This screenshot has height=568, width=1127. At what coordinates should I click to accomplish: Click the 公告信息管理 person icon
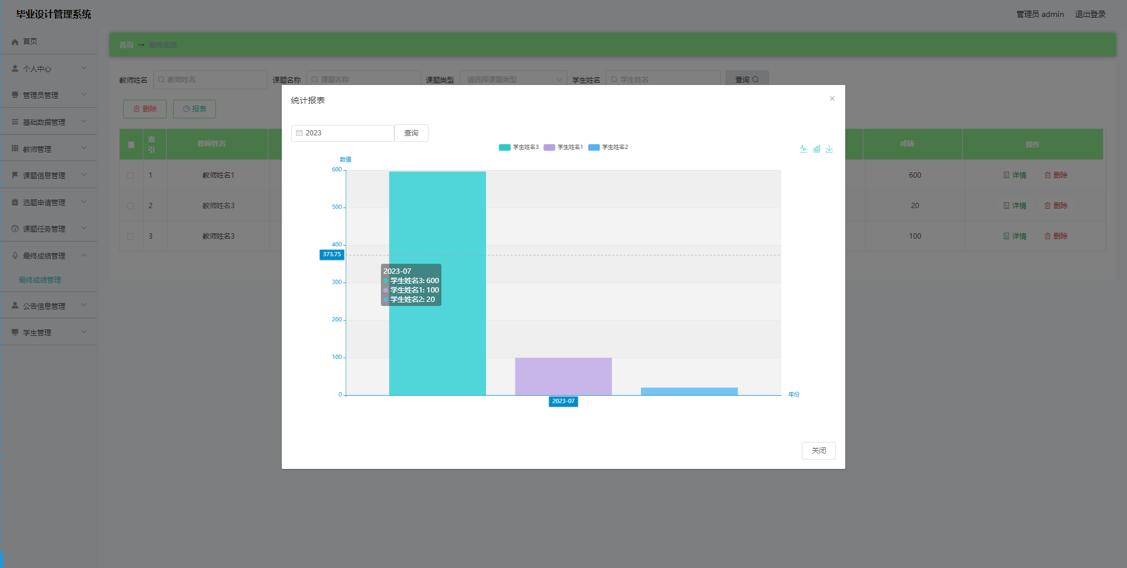point(15,306)
